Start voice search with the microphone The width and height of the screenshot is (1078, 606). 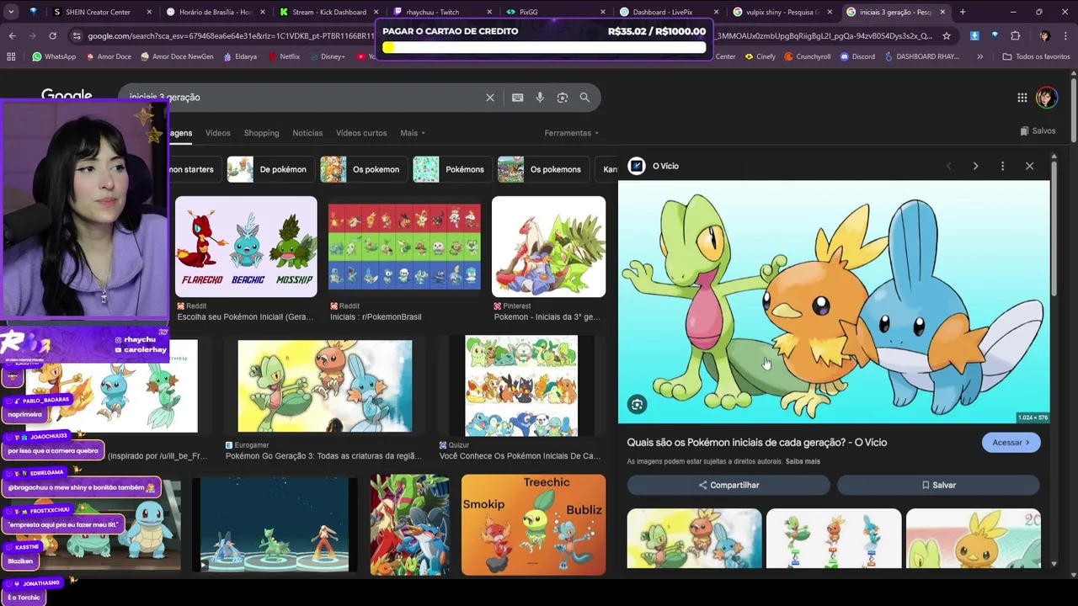coord(540,98)
